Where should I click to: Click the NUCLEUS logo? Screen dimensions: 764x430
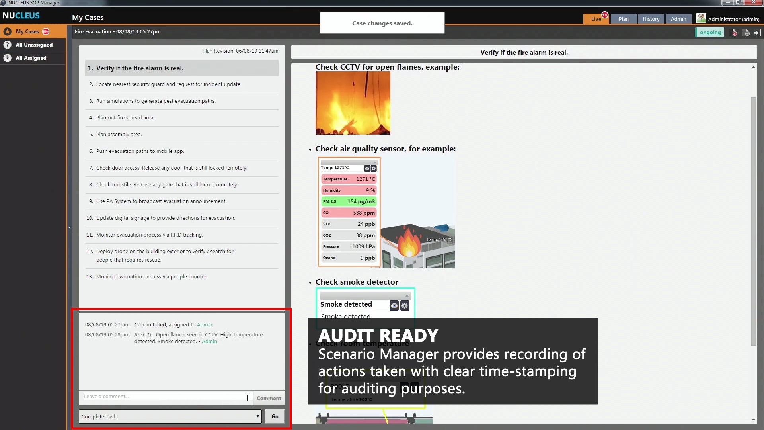click(x=21, y=16)
